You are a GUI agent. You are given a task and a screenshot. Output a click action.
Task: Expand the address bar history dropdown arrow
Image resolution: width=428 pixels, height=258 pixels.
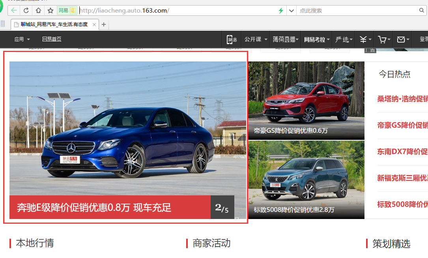point(292,11)
